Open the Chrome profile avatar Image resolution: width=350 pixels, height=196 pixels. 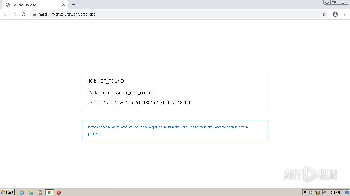tap(335, 14)
